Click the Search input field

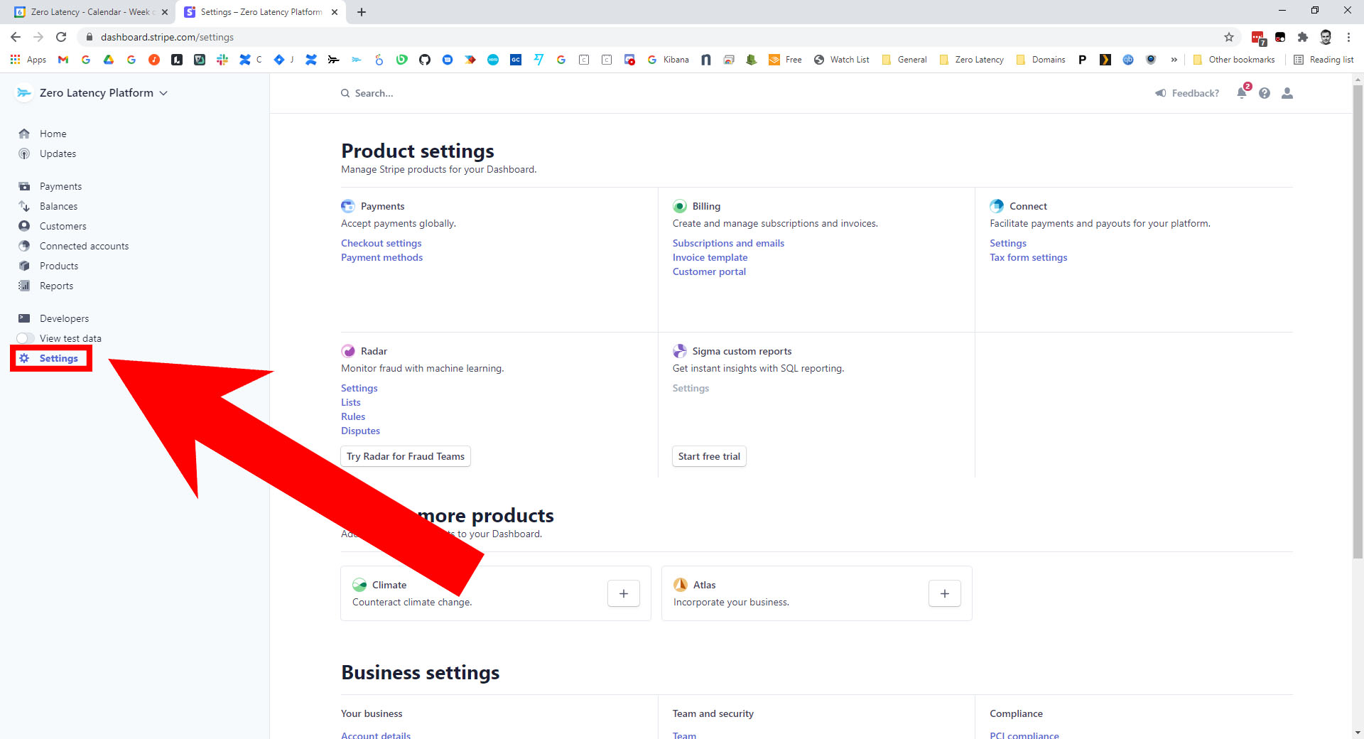click(497, 93)
